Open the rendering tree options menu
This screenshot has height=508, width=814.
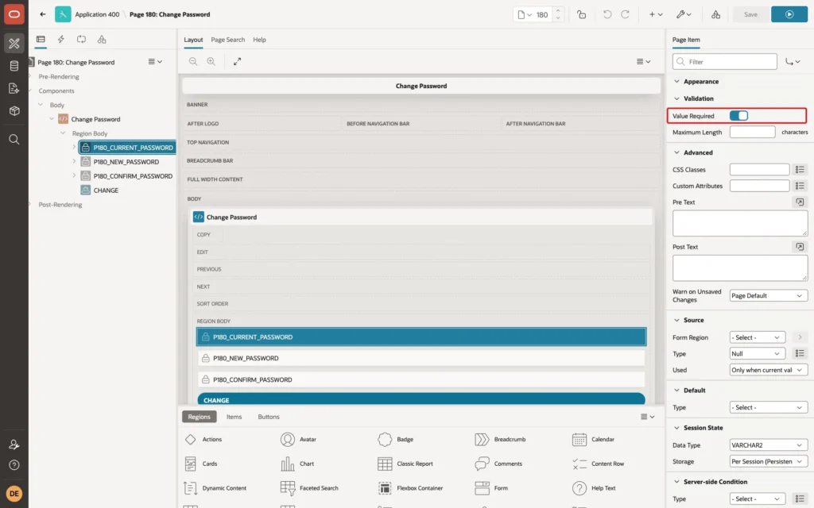(x=155, y=62)
